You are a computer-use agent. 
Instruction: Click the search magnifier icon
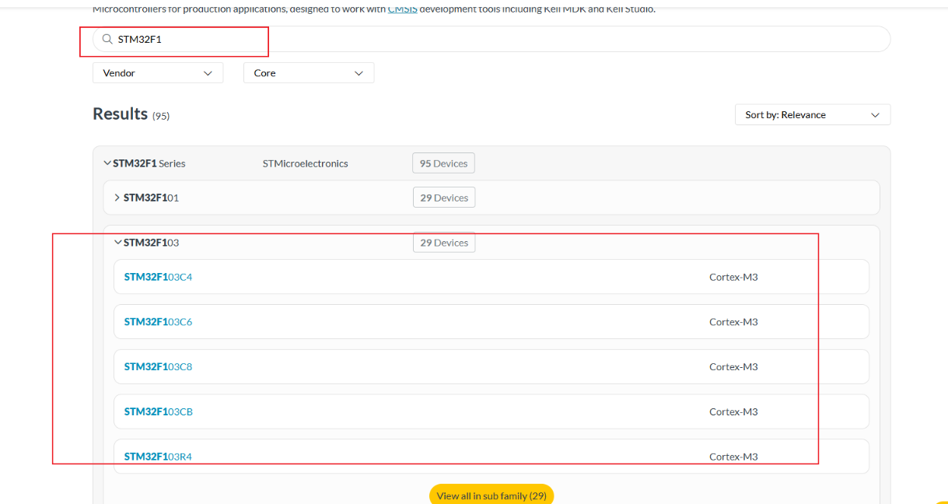coord(107,39)
